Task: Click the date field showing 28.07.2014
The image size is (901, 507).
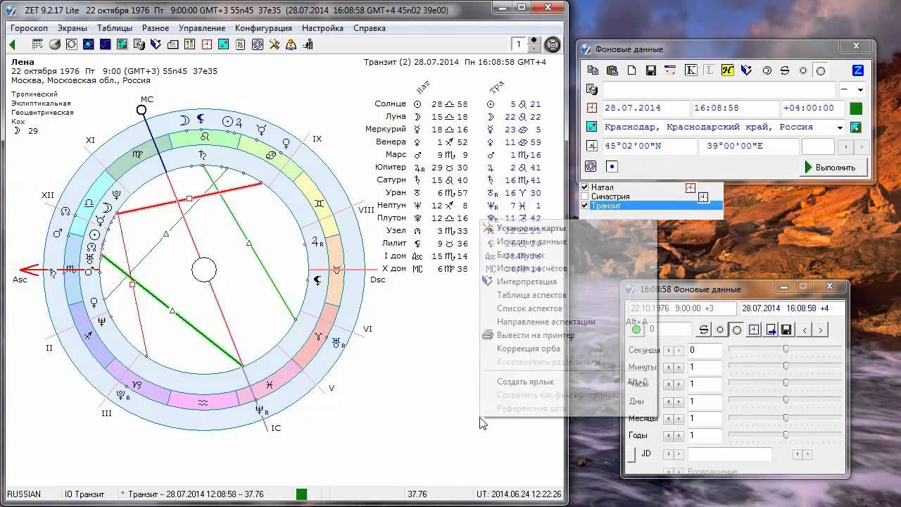Action: pos(646,108)
